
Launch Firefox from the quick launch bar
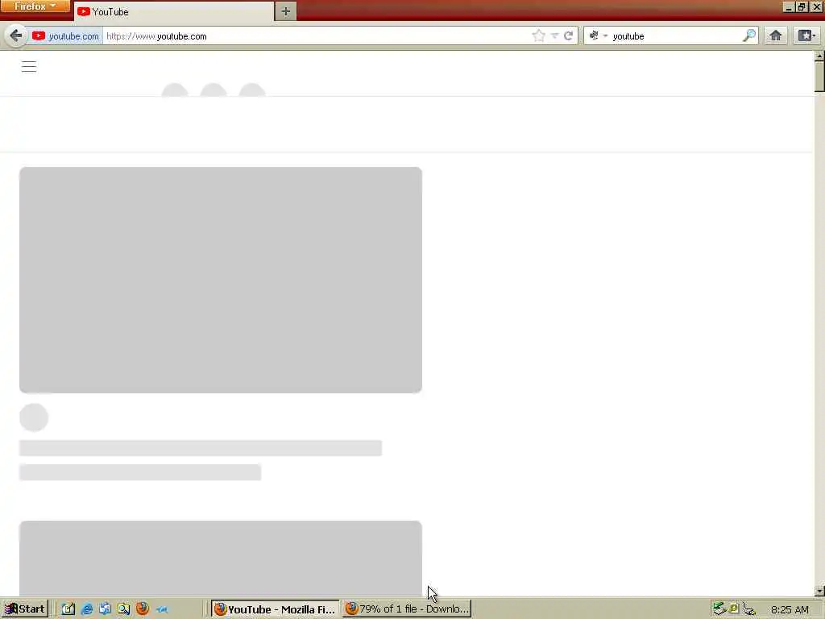point(143,609)
